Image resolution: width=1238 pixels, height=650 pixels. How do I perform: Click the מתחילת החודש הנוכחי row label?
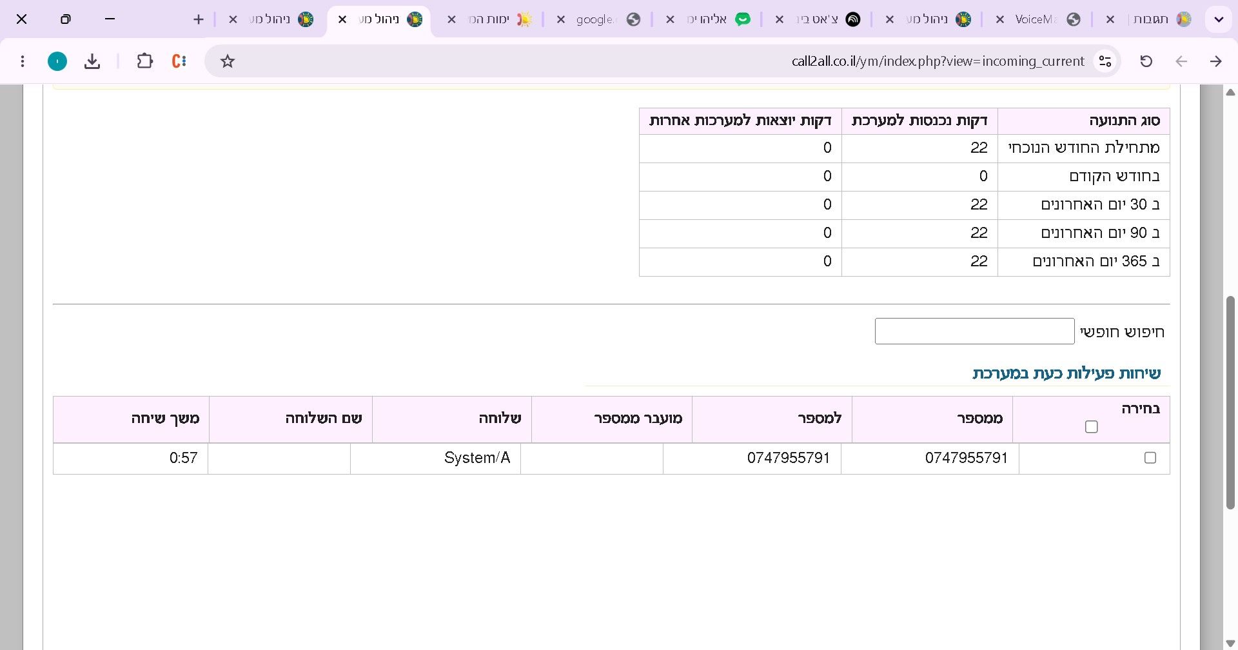pos(1084,148)
